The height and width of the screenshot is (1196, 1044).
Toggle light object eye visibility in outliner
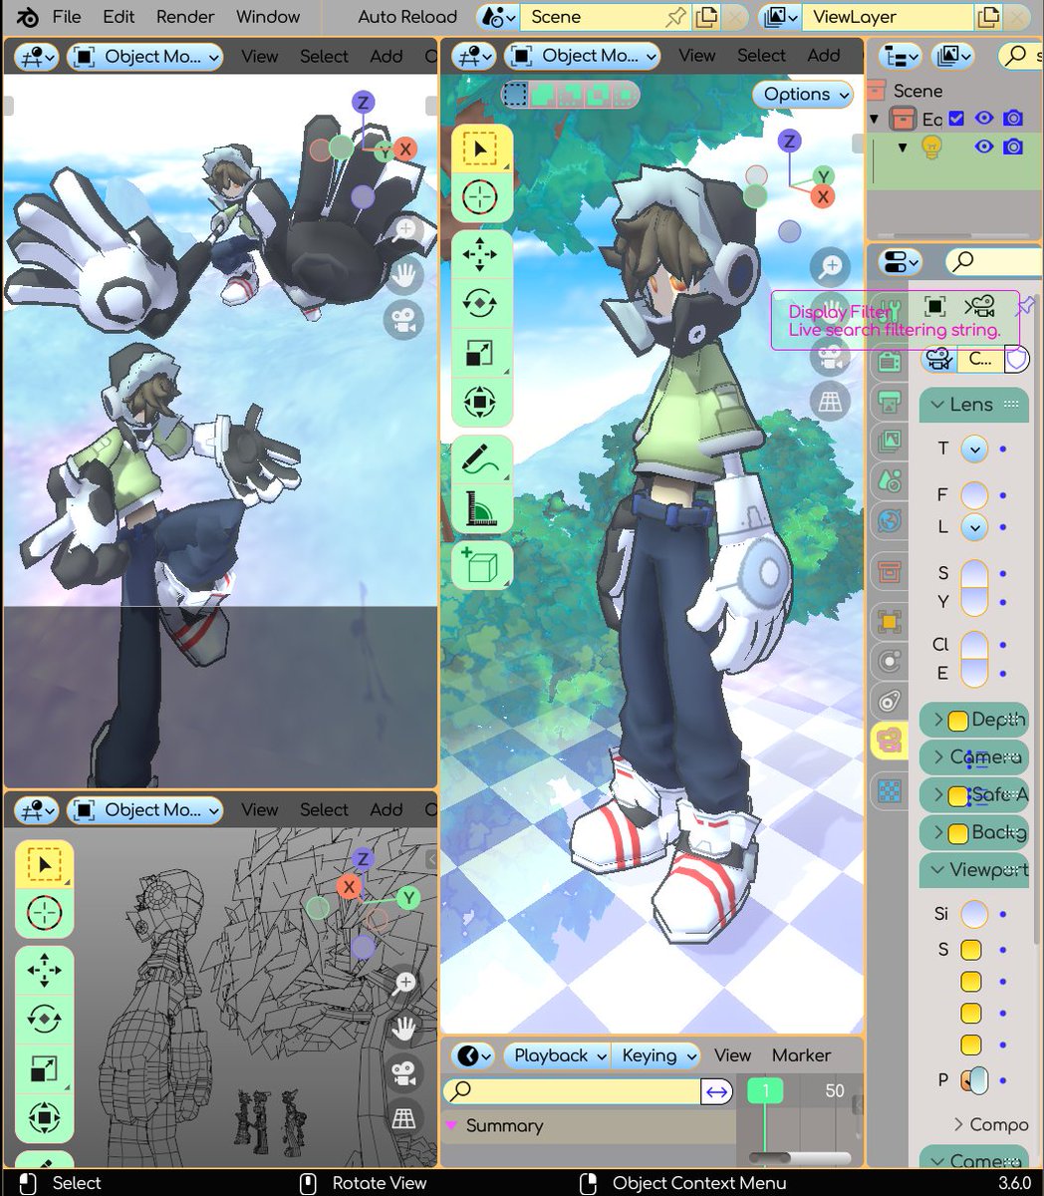[x=984, y=148]
